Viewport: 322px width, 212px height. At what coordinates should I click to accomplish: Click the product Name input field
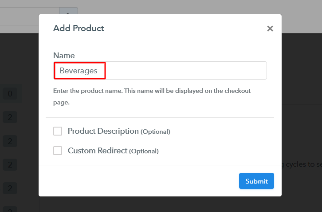[160, 70]
